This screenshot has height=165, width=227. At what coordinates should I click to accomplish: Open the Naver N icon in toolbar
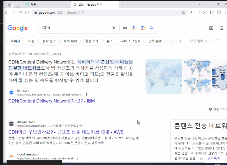point(27,12)
